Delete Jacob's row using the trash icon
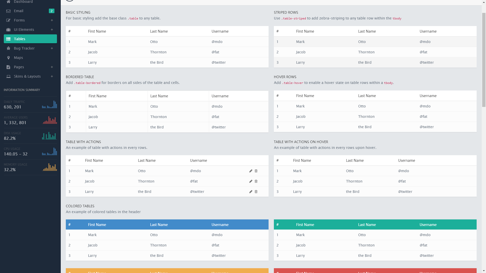486x273 pixels. pyautogui.click(x=256, y=181)
